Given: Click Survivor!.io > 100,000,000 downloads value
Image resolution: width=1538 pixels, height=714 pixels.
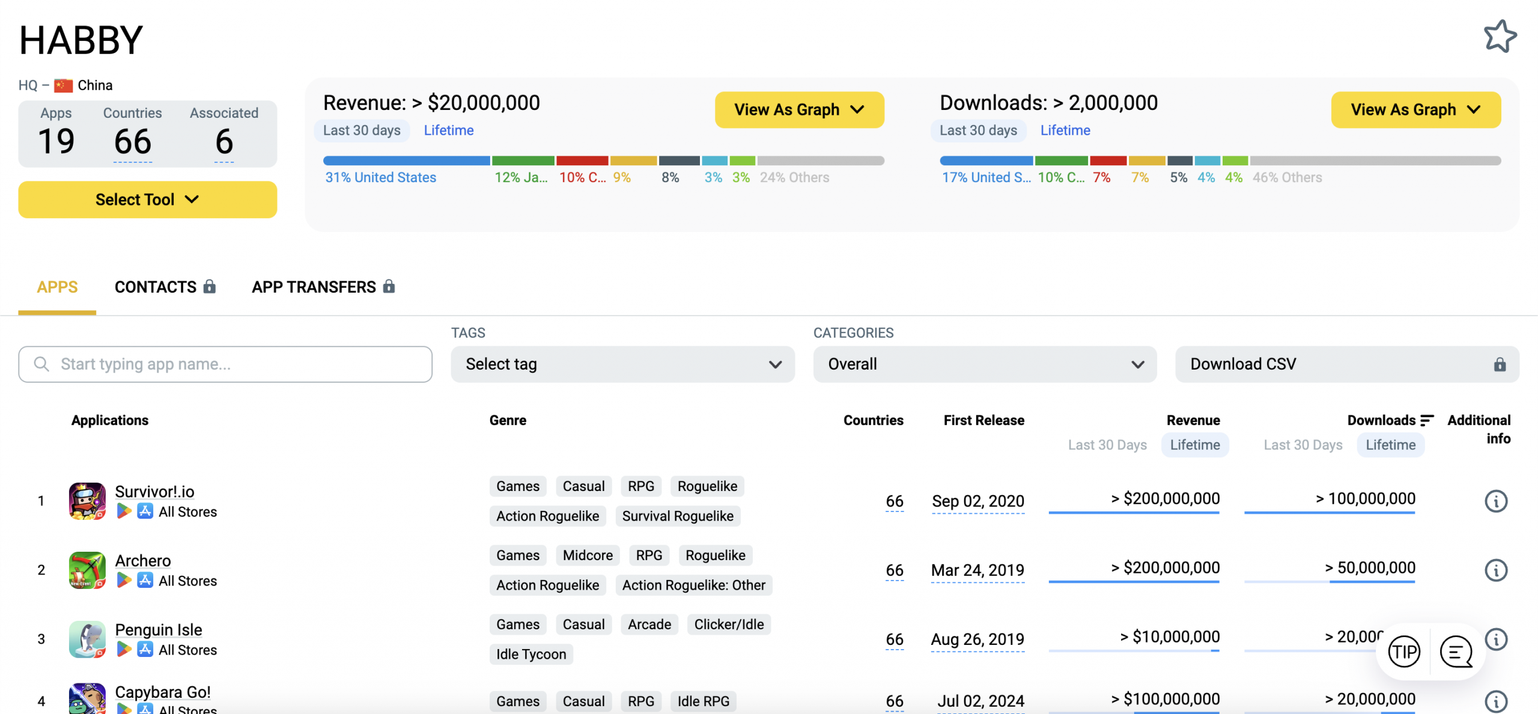Looking at the screenshot, I should click(1365, 498).
